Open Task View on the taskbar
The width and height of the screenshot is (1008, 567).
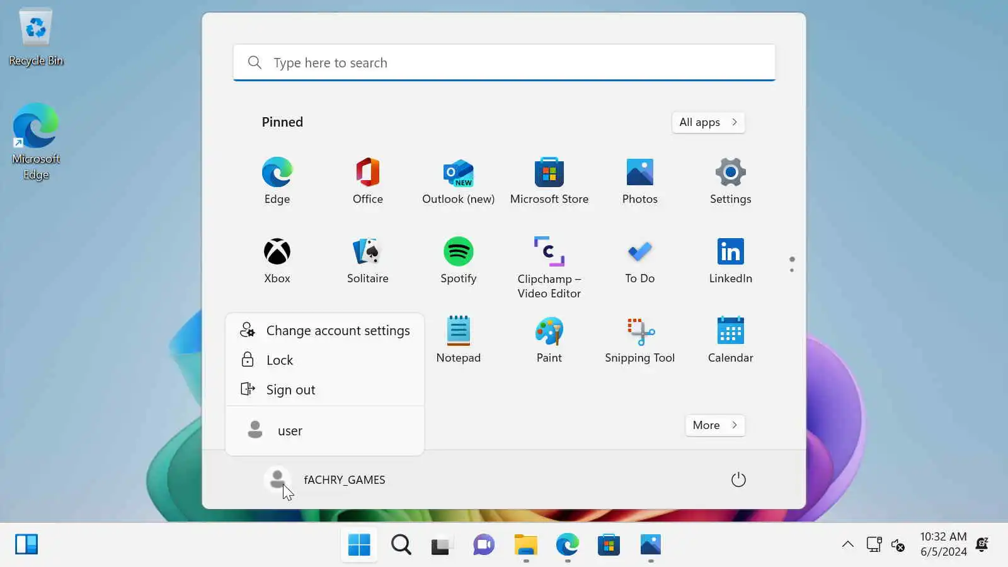point(442,545)
